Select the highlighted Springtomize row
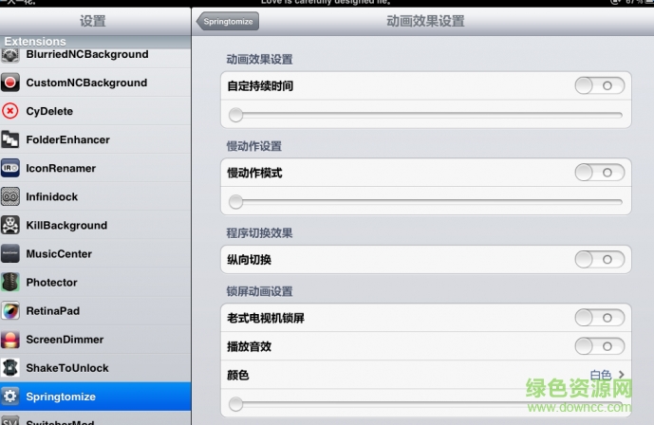The height and width of the screenshot is (425, 654). [x=96, y=397]
